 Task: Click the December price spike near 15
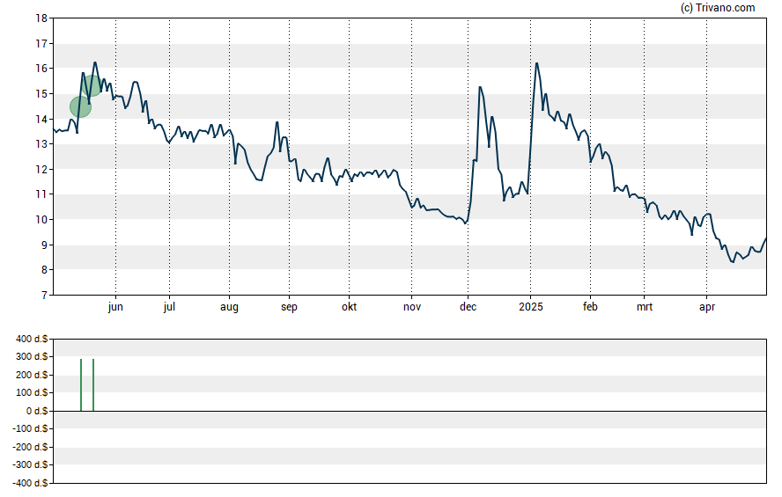click(480, 87)
